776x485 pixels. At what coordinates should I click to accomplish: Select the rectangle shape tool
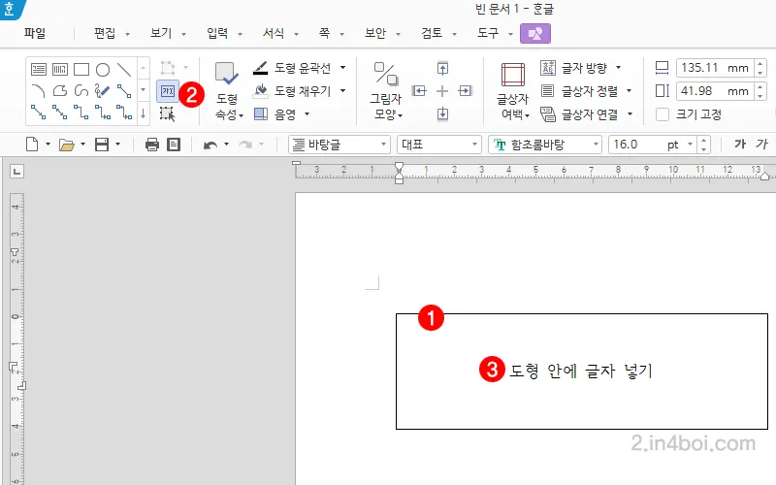(81, 69)
